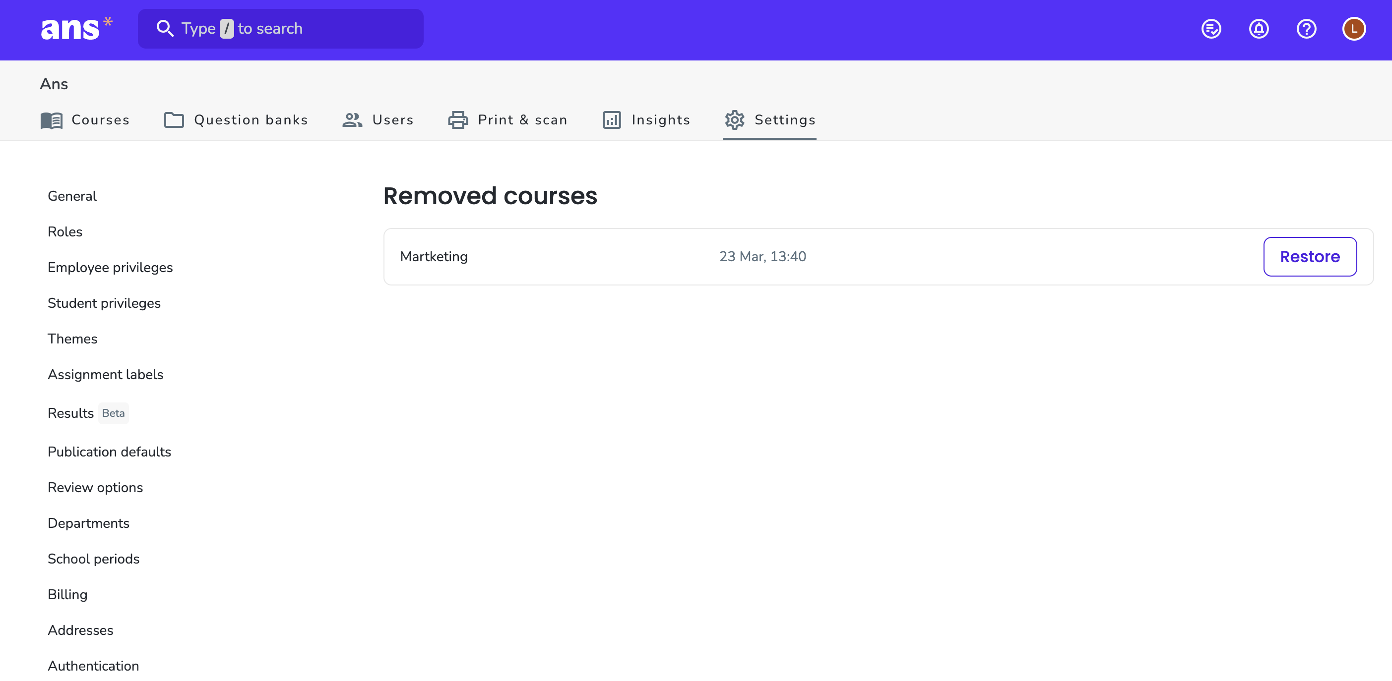
Task: Click the Settings gear icon
Action: [x=734, y=120]
